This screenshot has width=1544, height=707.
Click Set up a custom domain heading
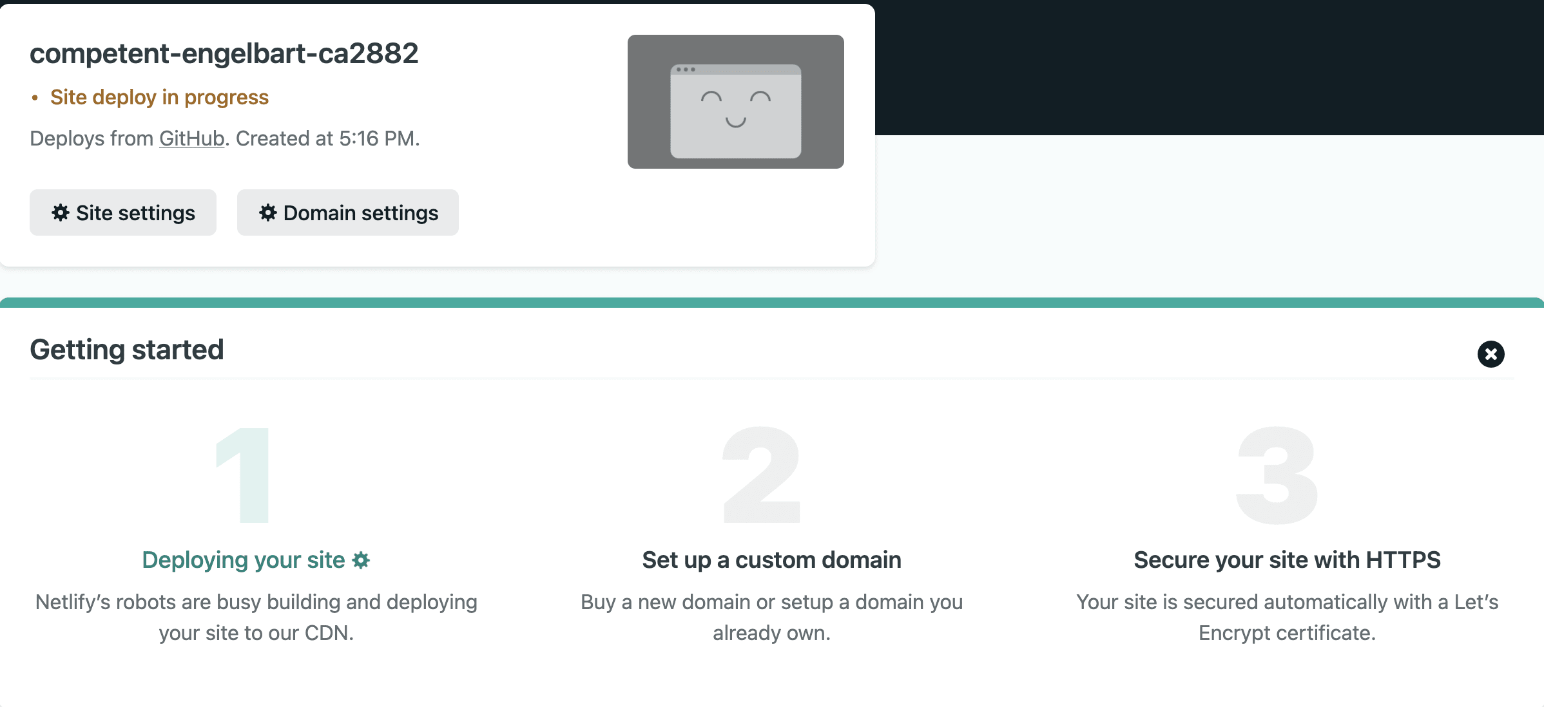pos(771,560)
